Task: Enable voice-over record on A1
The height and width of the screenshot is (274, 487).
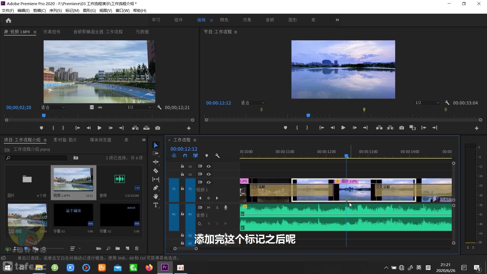Action: (226, 208)
